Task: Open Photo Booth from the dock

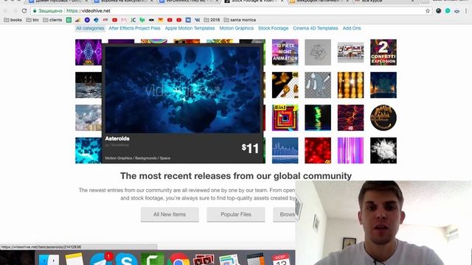Action: coord(204,260)
